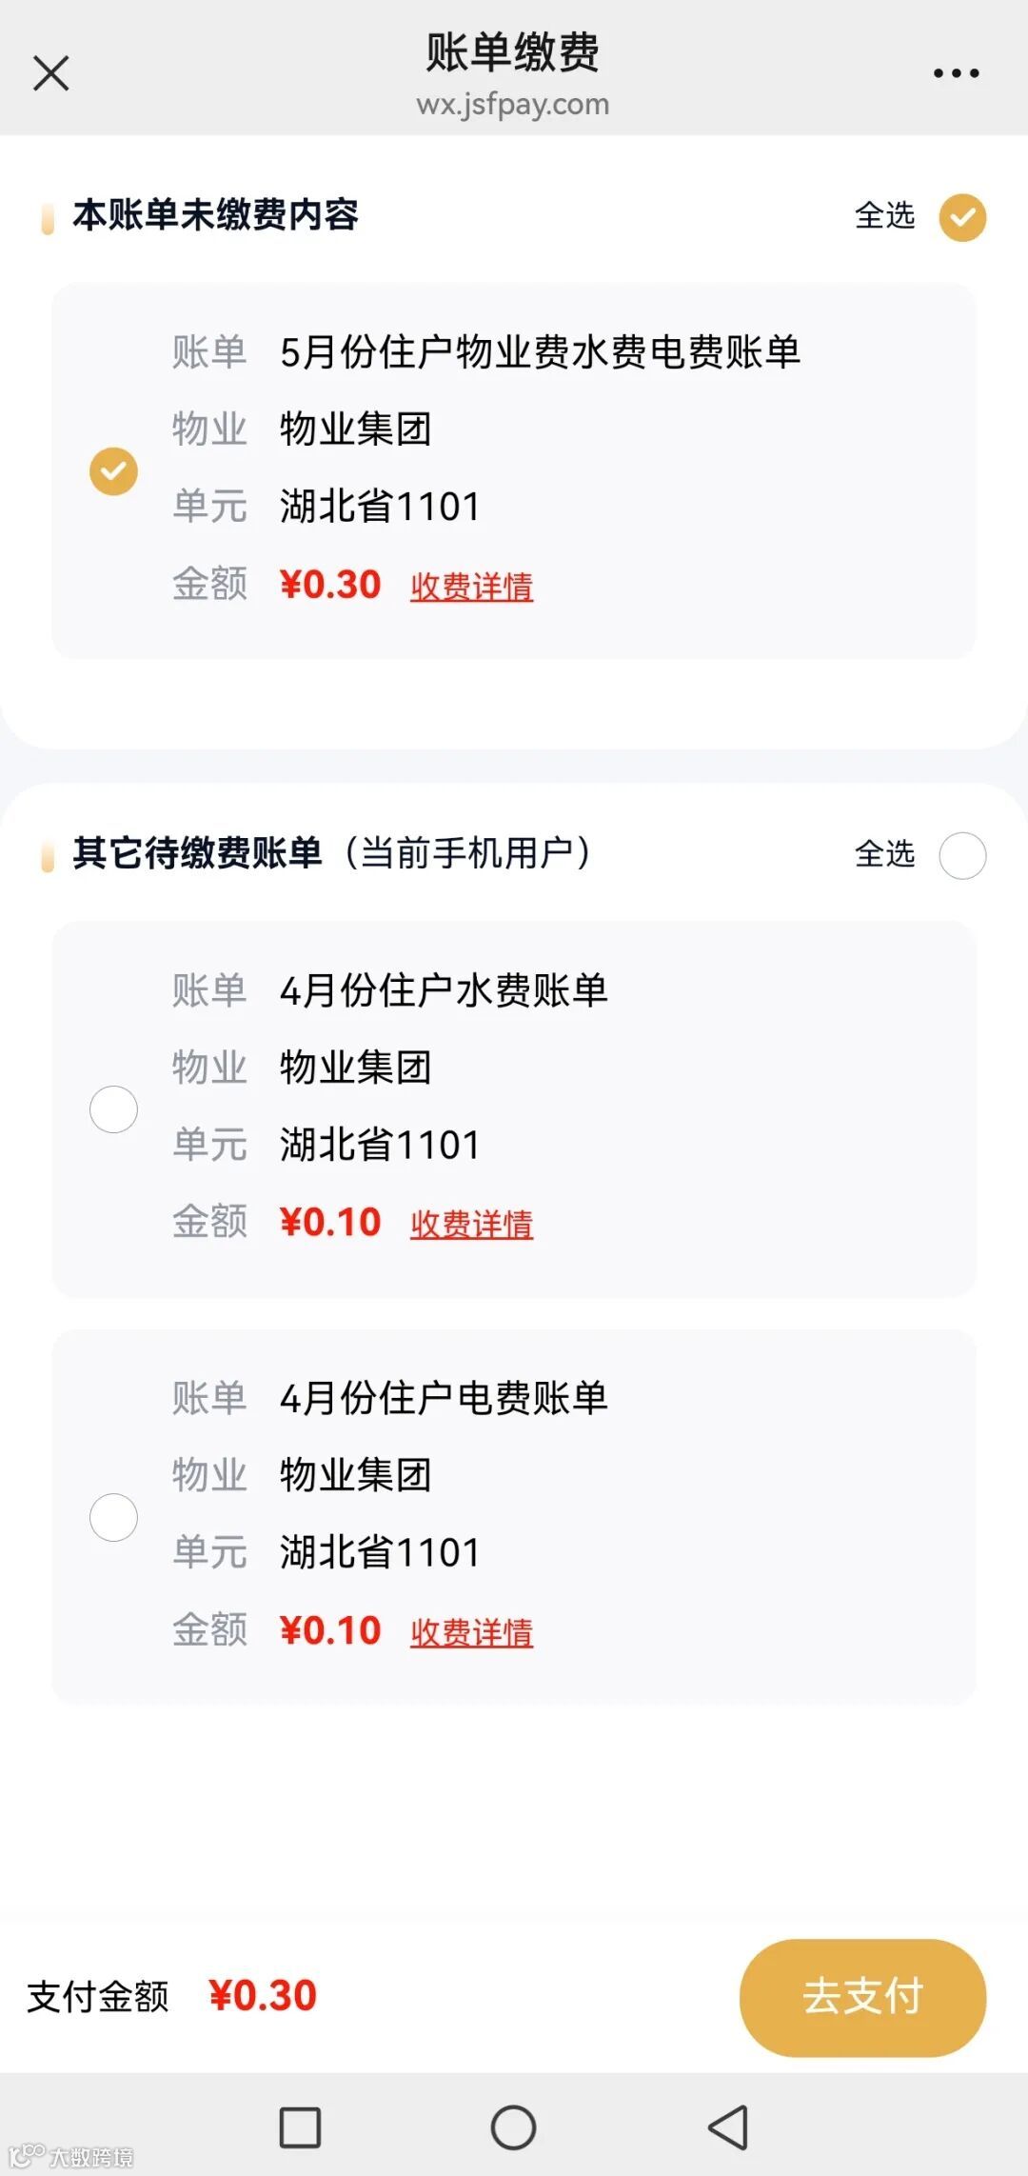Screen dimensions: 1028x2176
Task: Tap the 4月份住户水费账单 card title
Action: coord(444,990)
